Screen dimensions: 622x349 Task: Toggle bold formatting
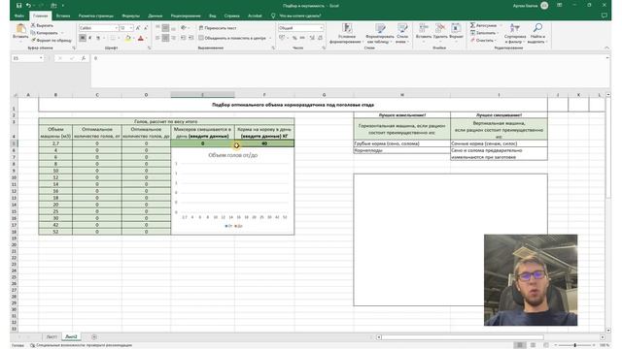click(x=83, y=38)
